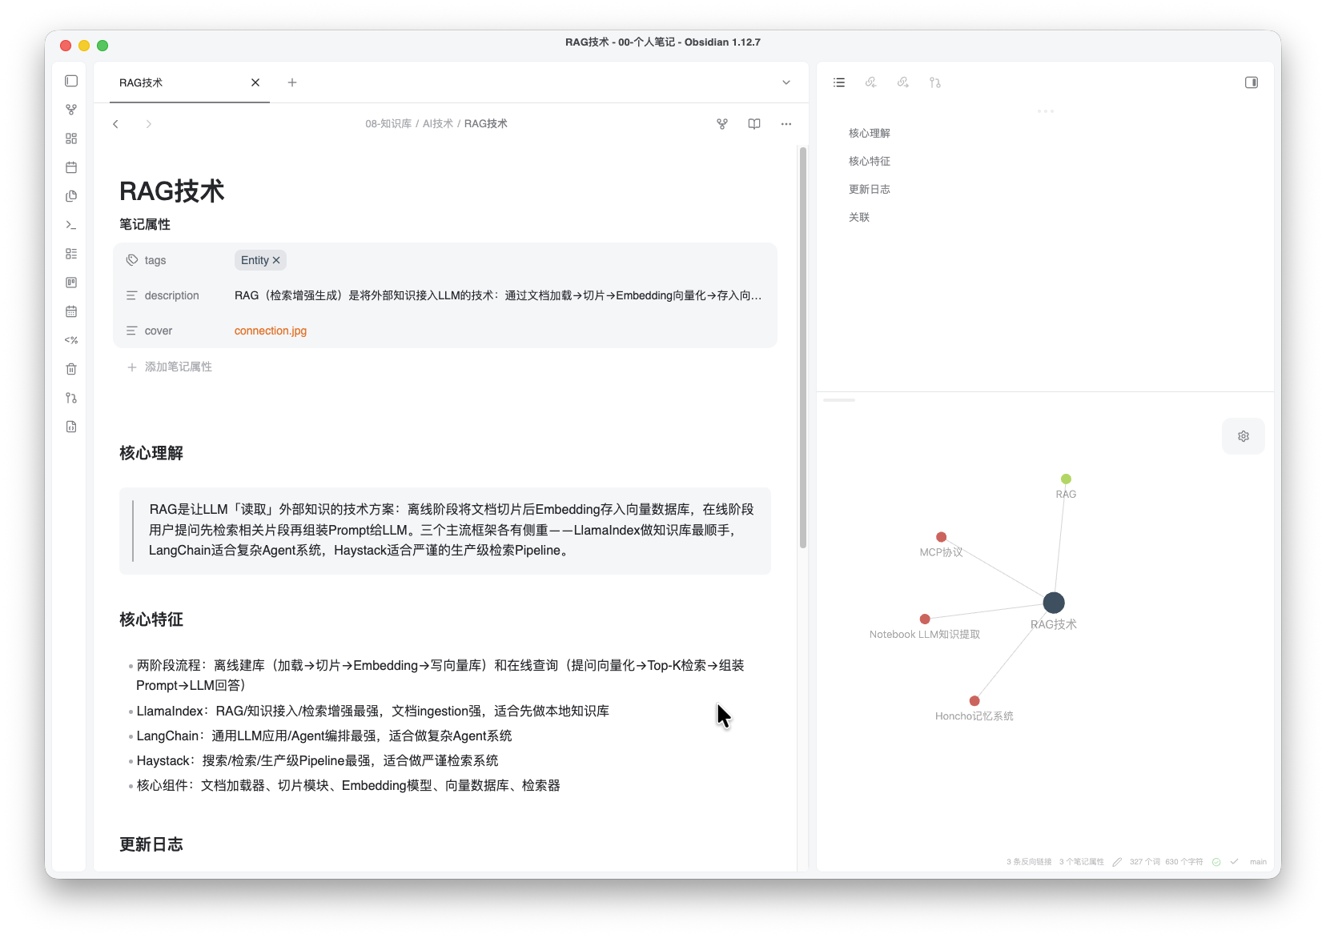Click the RAG技术 note title
Viewport: 1326px width, 938px height.
pyautogui.click(x=172, y=191)
